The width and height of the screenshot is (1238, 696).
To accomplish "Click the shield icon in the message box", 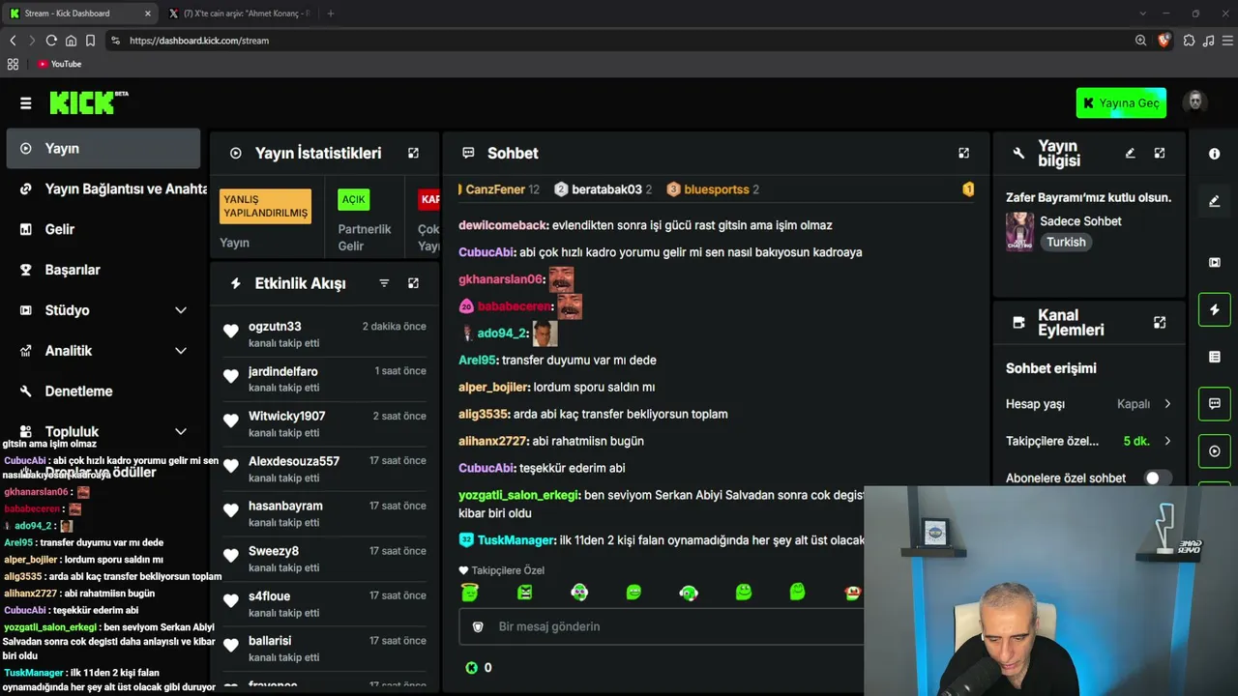I will click(478, 626).
